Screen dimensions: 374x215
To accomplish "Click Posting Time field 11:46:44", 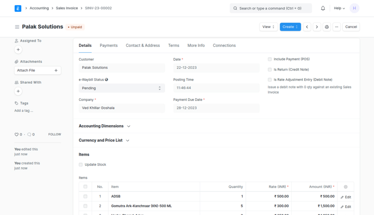I will 216,88.
